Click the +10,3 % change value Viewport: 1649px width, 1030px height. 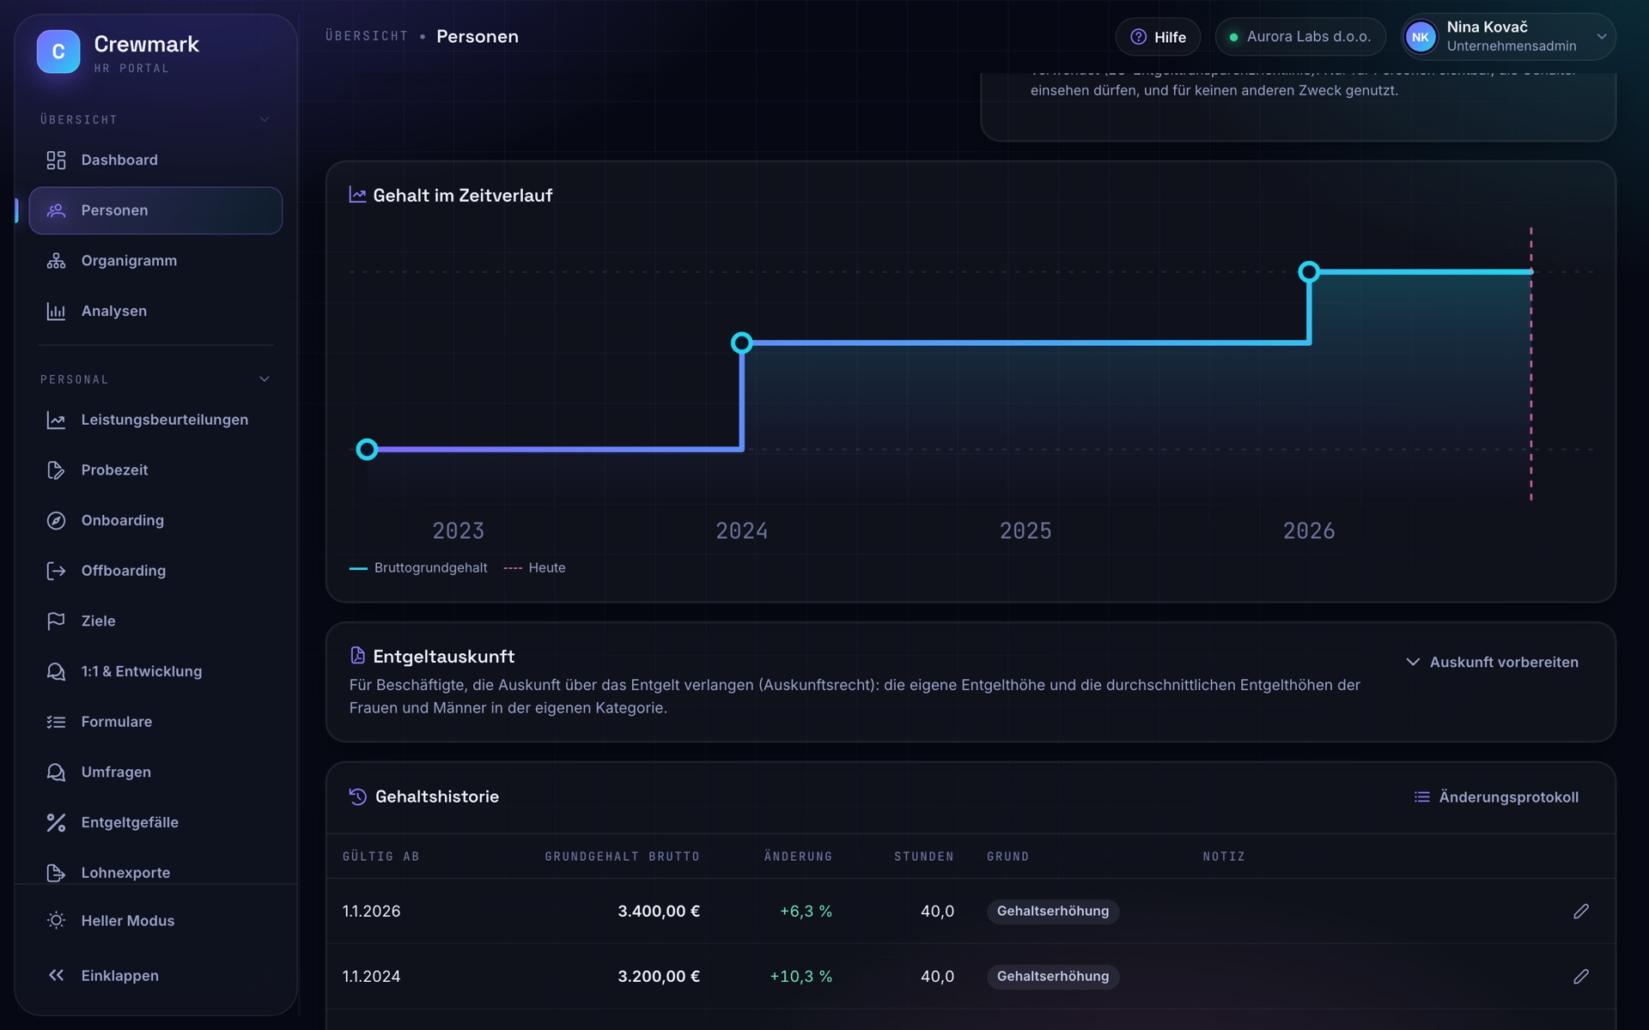pyautogui.click(x=800, y=977)
